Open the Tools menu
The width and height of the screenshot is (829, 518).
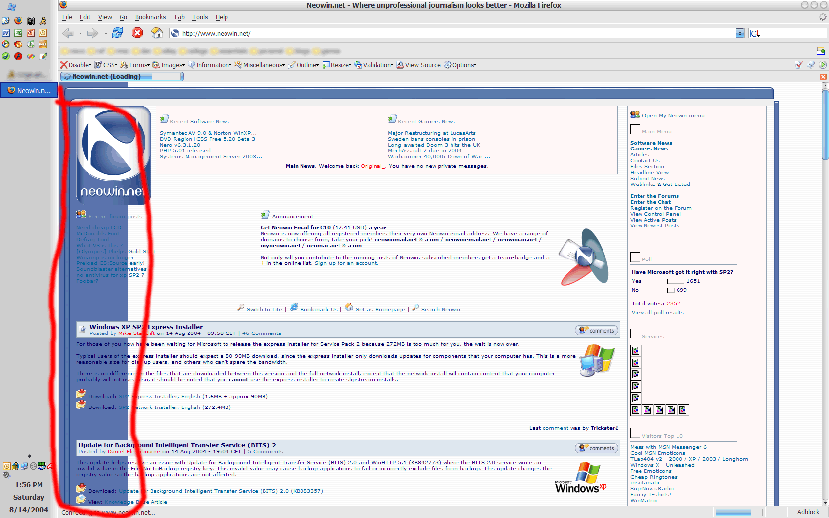[200, 17]
